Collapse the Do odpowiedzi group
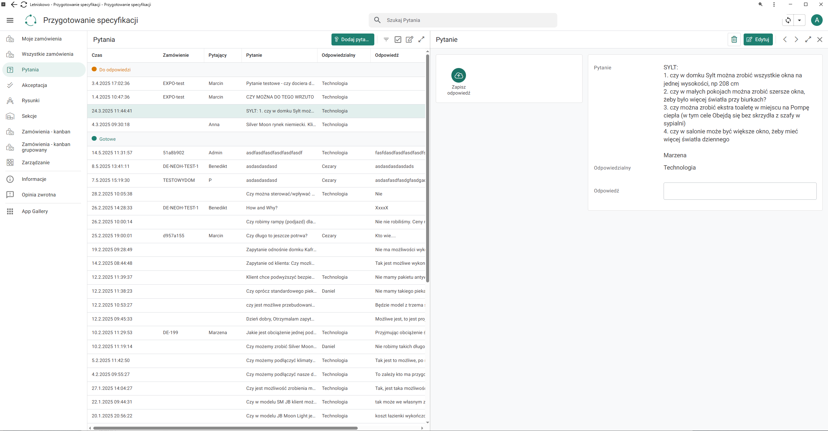This screenshot has height=431, width=828. tap(115, 70)
